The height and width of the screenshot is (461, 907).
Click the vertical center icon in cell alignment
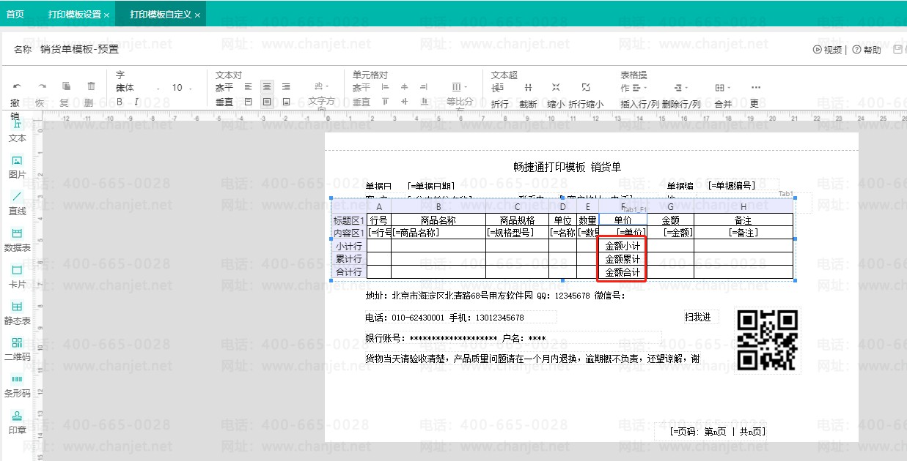(x=404, y=102)
